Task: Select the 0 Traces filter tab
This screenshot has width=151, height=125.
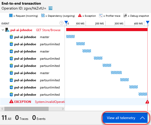Action: (x=22, y=118)
